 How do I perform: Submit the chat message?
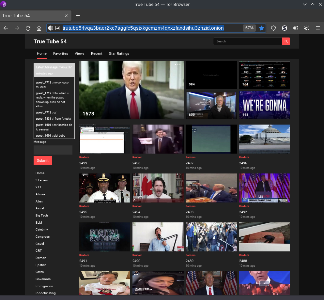coord(43,160)
